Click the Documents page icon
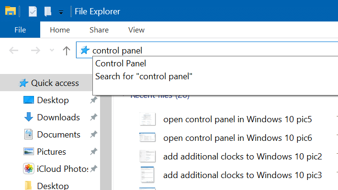The image size is (338, 190). [x=28, y=134]
